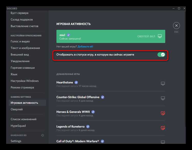The height and width of the screenshot is (150, 192).
Task: Click verified badge next to Counter-Strike: Global Offensive
Action: (103, 97)
